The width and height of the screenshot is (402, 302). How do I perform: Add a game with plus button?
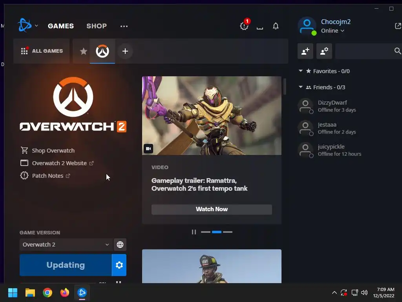click(x=125, y=51)
